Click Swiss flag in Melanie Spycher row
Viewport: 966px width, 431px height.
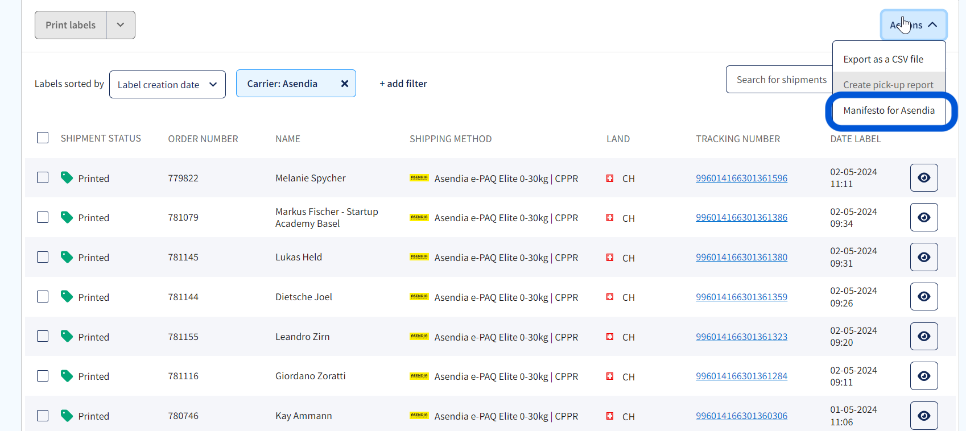(610, 178)
